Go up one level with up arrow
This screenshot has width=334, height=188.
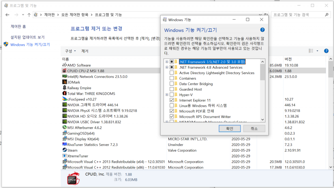(x=29, y=15)
